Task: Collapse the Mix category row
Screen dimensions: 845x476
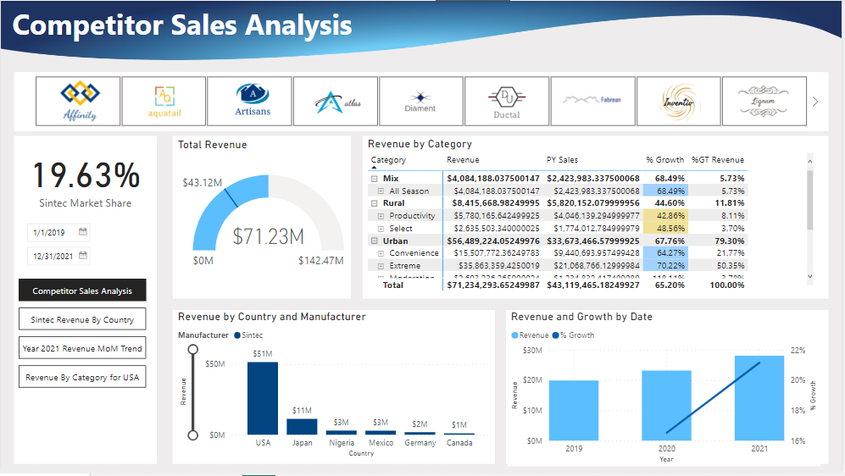Action: tap(374, 179)
